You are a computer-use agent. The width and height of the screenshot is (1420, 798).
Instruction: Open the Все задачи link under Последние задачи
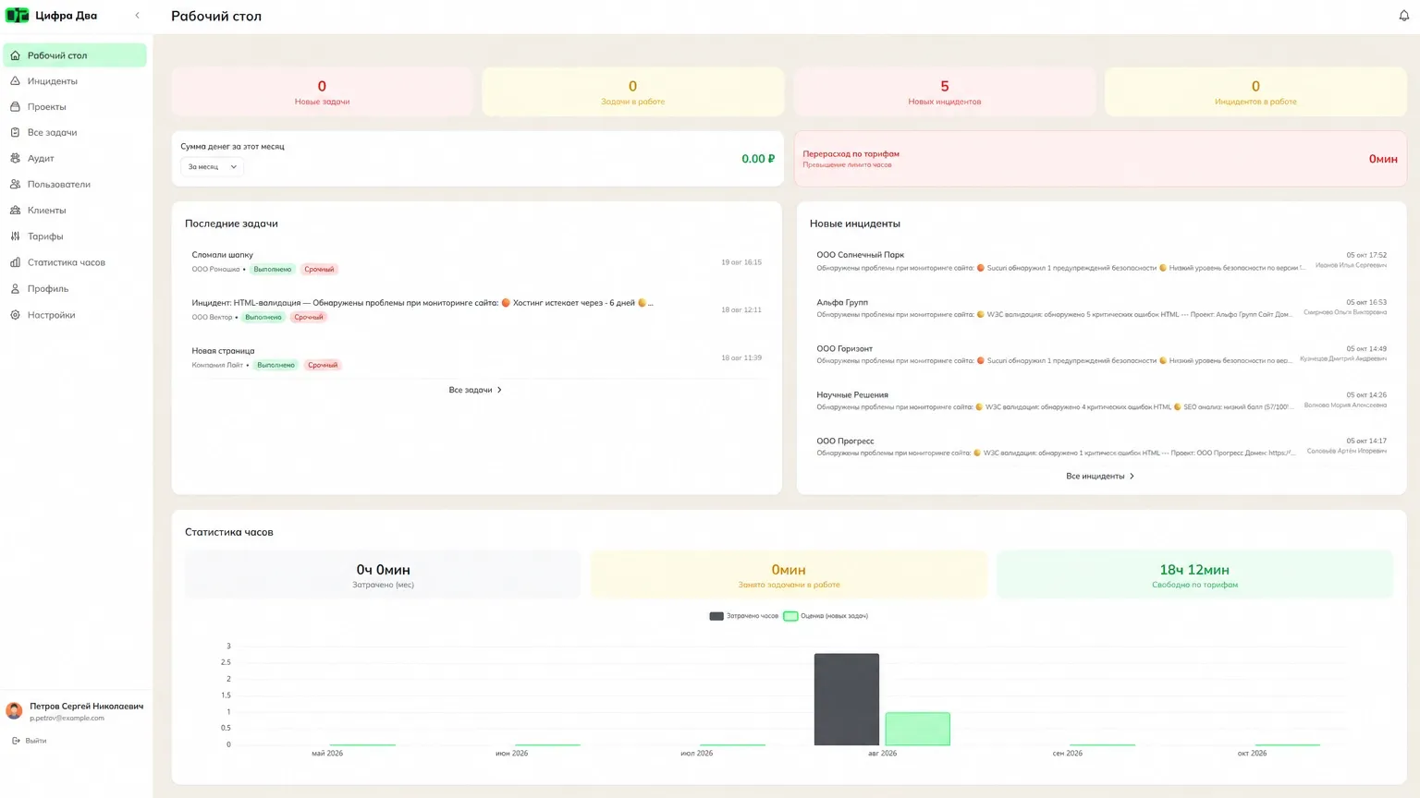[475, 390]
